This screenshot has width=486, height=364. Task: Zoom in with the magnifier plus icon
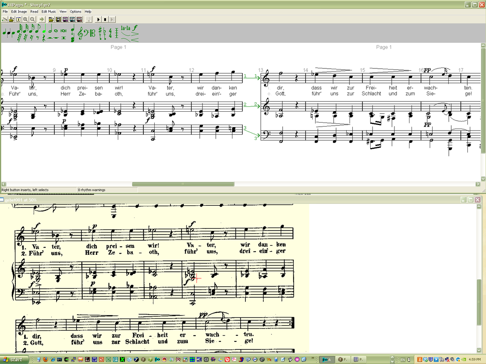[25, 19]
